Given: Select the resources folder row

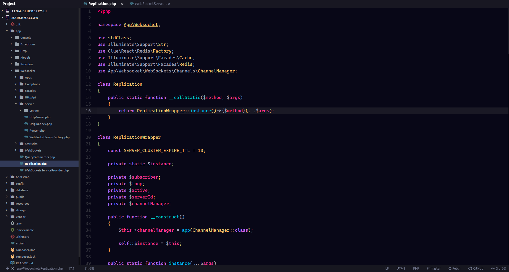Looking at the screenshot, I should [x=39, y=204].
